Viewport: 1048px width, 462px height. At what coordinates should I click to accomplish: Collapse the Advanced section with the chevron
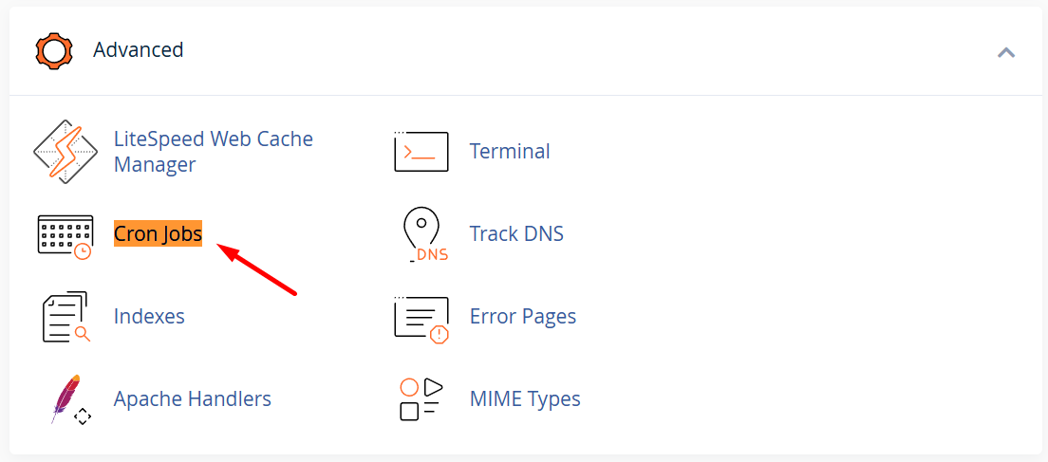(1006, 53)
